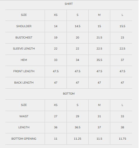Select the BOTTOM section heading
The image size is (139, 148).
point(69,94)
